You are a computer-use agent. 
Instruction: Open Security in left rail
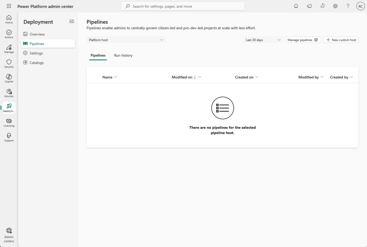coord(9,64)
